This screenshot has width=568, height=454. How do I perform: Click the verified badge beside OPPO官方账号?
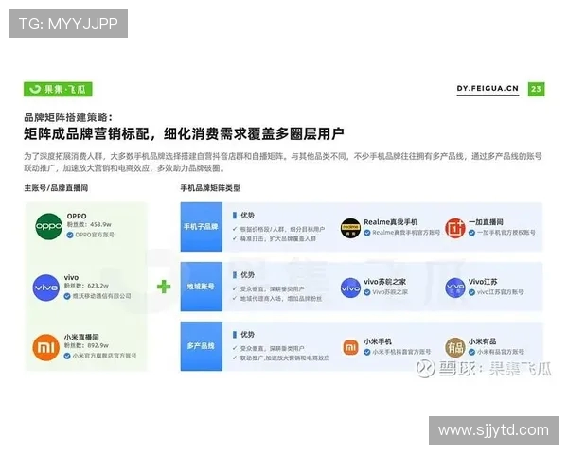point(70,235)
